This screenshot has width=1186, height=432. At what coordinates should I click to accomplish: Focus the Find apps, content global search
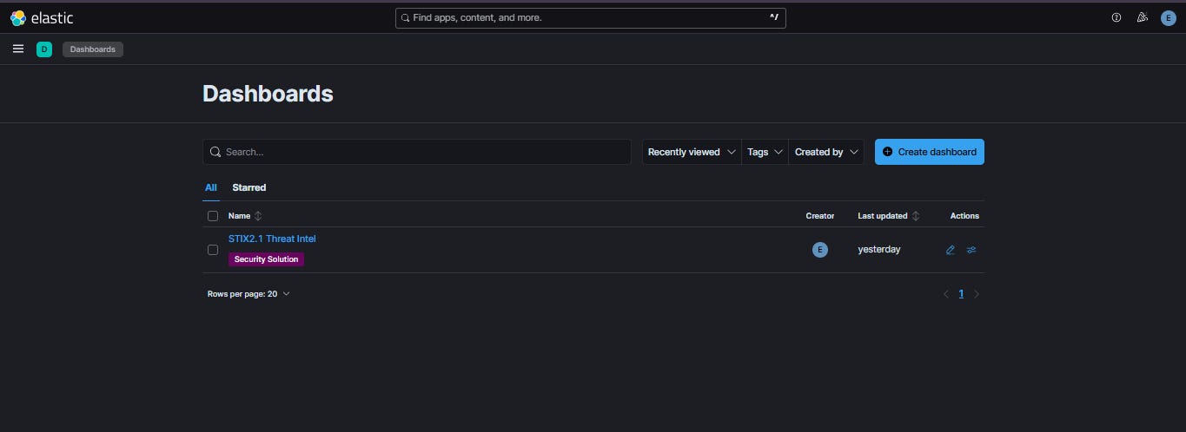tap(591, 17)
